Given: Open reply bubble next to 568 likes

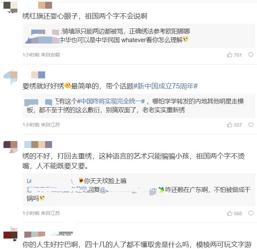Looking at the screenshot, I should pos(251,213).
